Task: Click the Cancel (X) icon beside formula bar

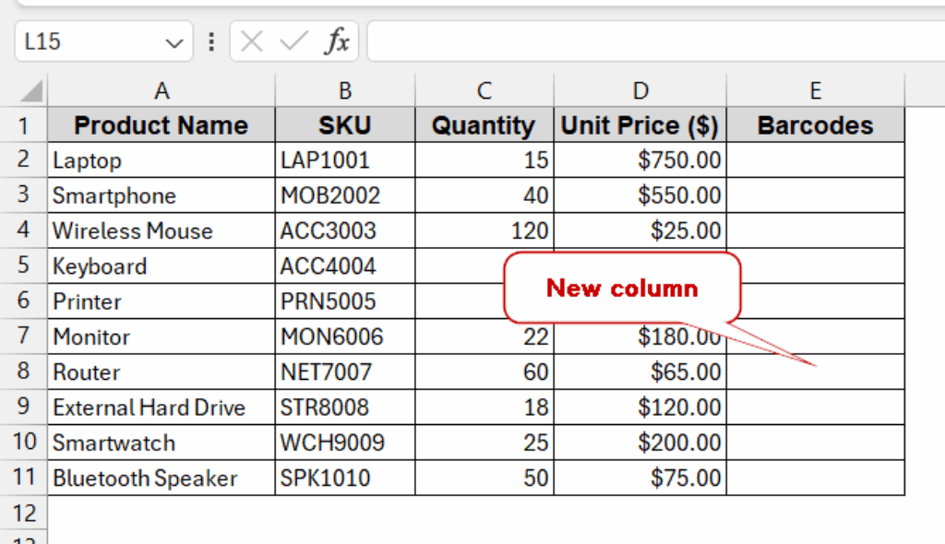Action: tap(251, 41)
